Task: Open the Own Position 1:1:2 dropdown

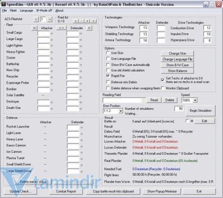Action: pos(120,111)
